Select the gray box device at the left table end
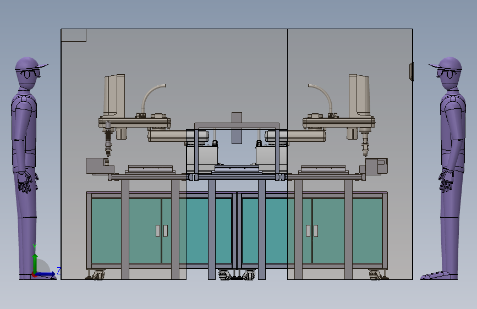This screenshot has height=309, width=477. pyautogui.click(x=100, y=166)
